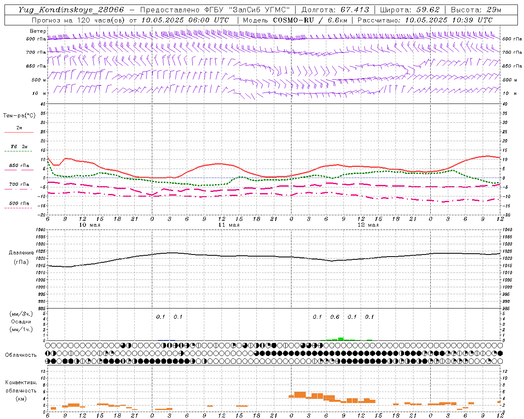The width and height of the screenshot is (524, 419).
Task: Click the Долгота: 67.413 header value
Action: click(335, 10)
